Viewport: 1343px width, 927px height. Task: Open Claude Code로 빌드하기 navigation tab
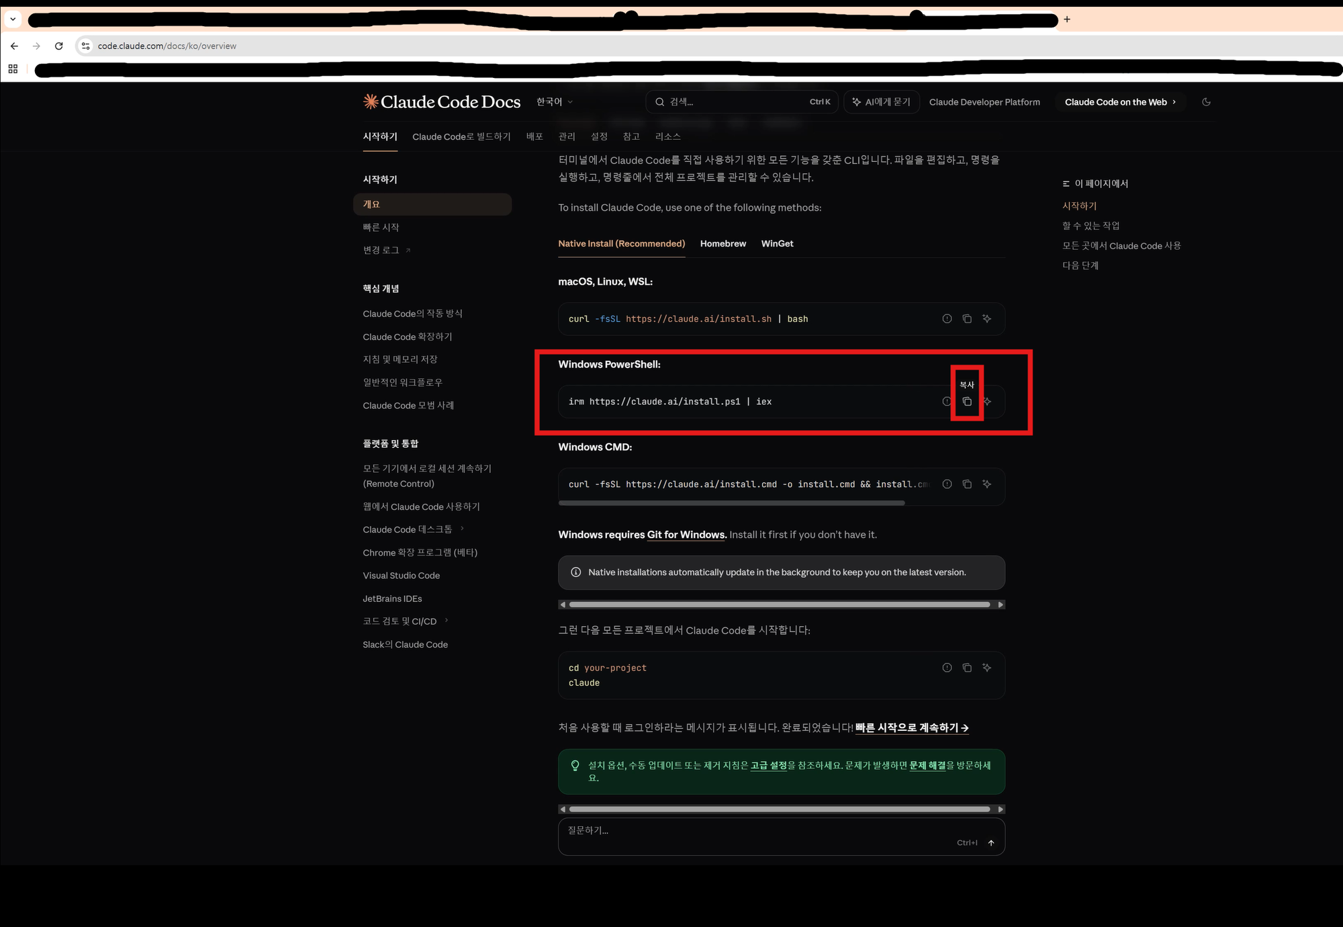(461, 137)
